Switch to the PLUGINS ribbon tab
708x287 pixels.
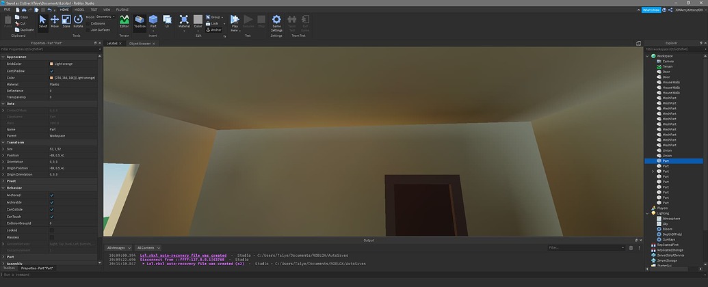click(x=122, y=10)
